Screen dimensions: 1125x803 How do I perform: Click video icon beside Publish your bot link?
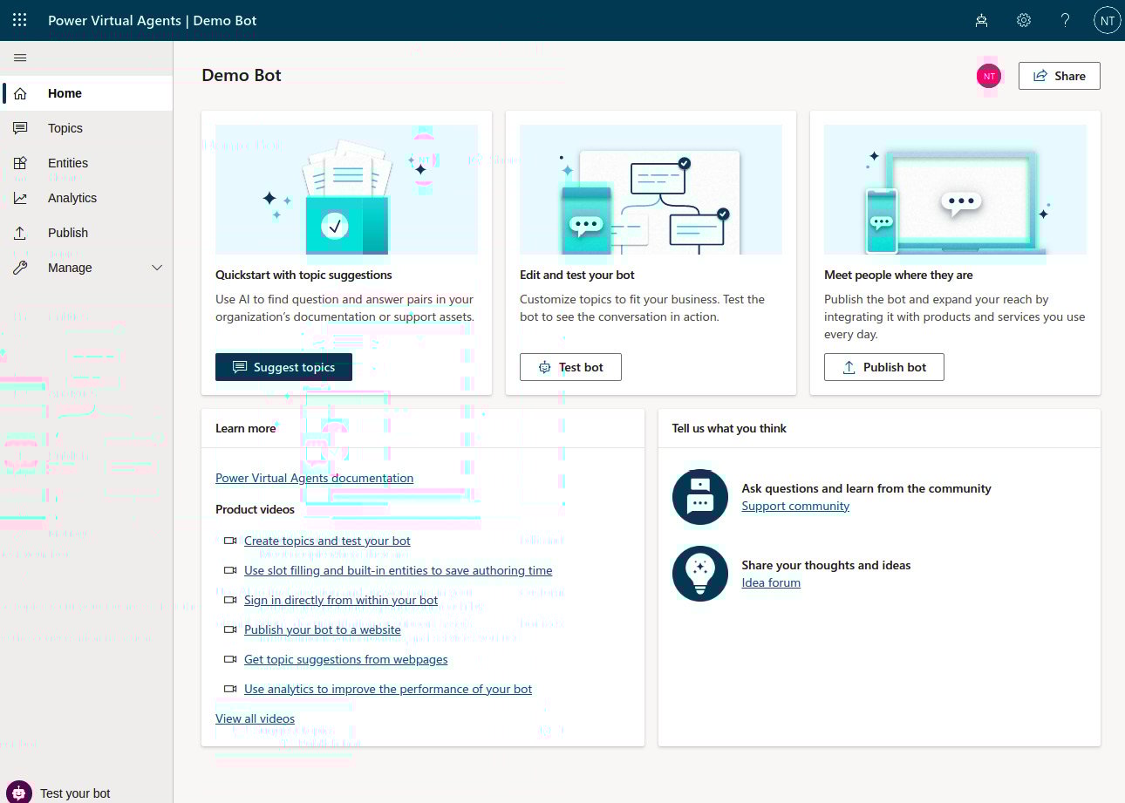tap(230, 629)
